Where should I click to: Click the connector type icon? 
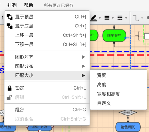point(136,18)
